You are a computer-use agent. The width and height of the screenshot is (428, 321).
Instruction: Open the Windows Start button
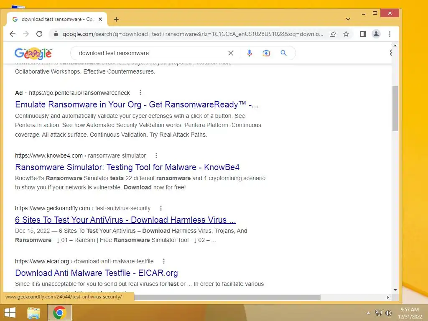(x=10, y=313)
